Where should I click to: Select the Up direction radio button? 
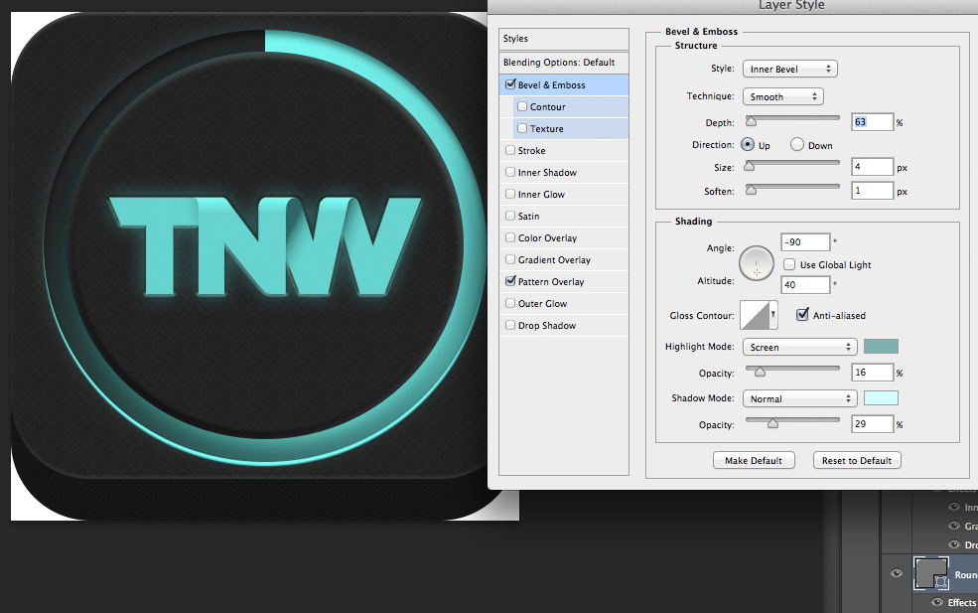click(748, 145)
